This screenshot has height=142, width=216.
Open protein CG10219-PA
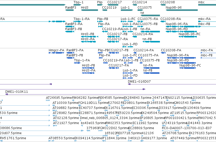coord(105,63)
